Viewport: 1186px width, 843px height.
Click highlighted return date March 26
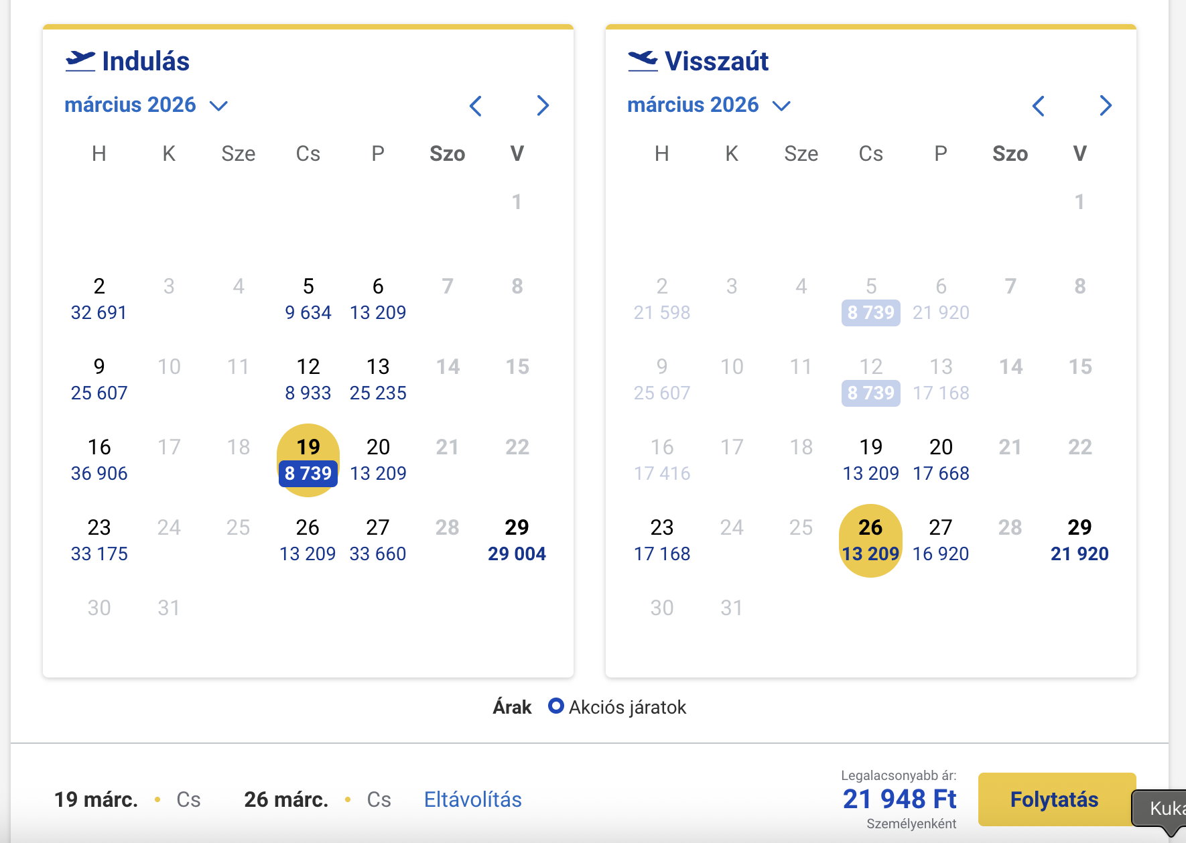(870, 540)
